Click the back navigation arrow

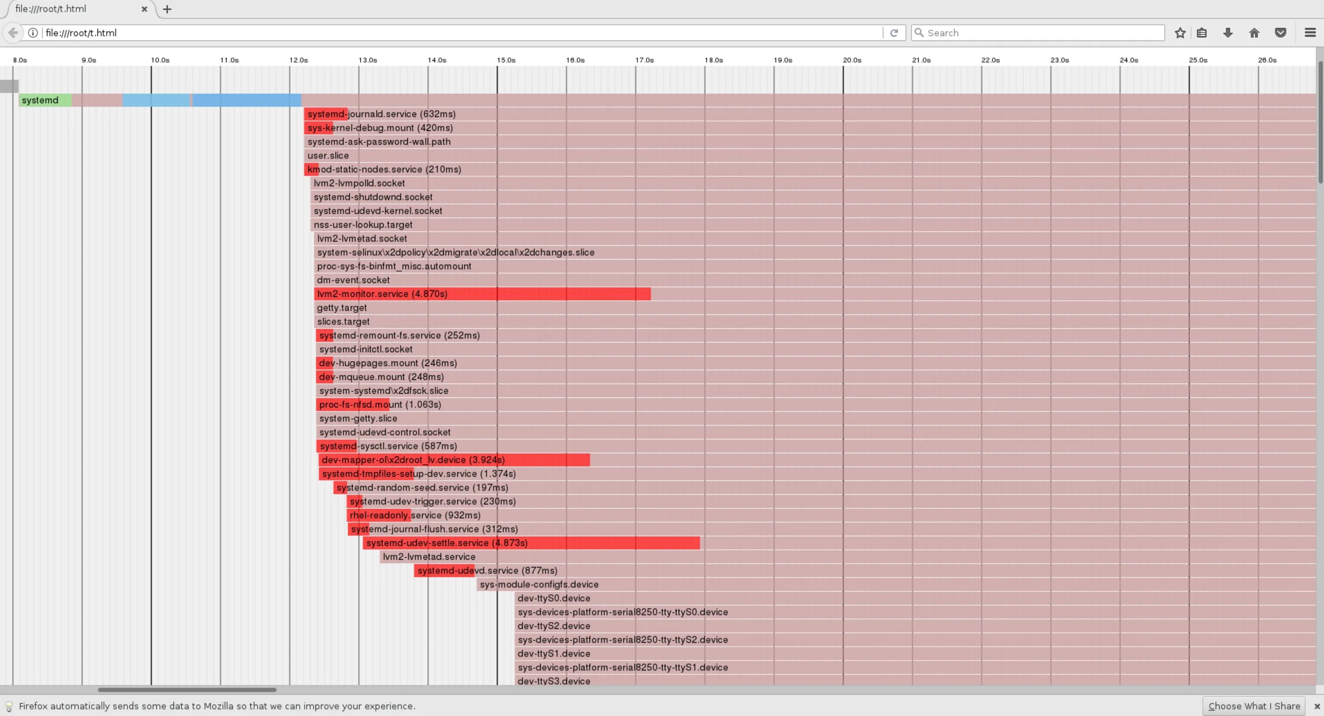pos(13,33)
